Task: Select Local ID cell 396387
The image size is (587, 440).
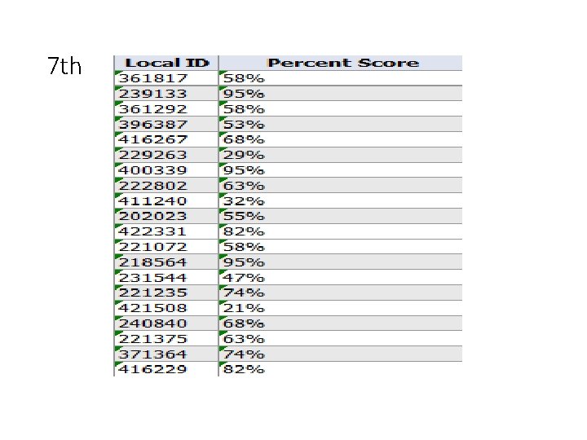Action: 166,124
